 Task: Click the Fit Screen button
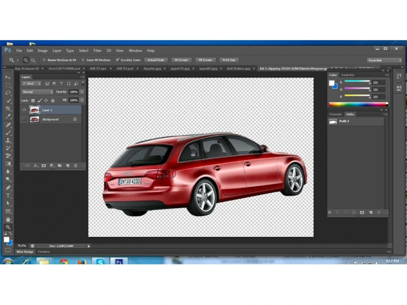[181, 60]
